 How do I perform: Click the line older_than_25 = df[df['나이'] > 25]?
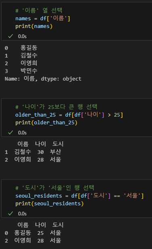(x=69, y=115)
